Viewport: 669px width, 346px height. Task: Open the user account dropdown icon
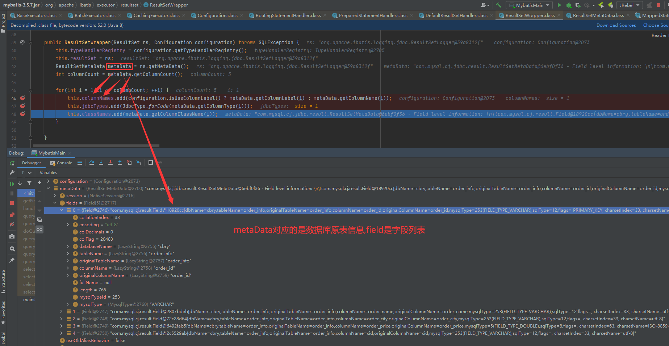coord(485,5)
